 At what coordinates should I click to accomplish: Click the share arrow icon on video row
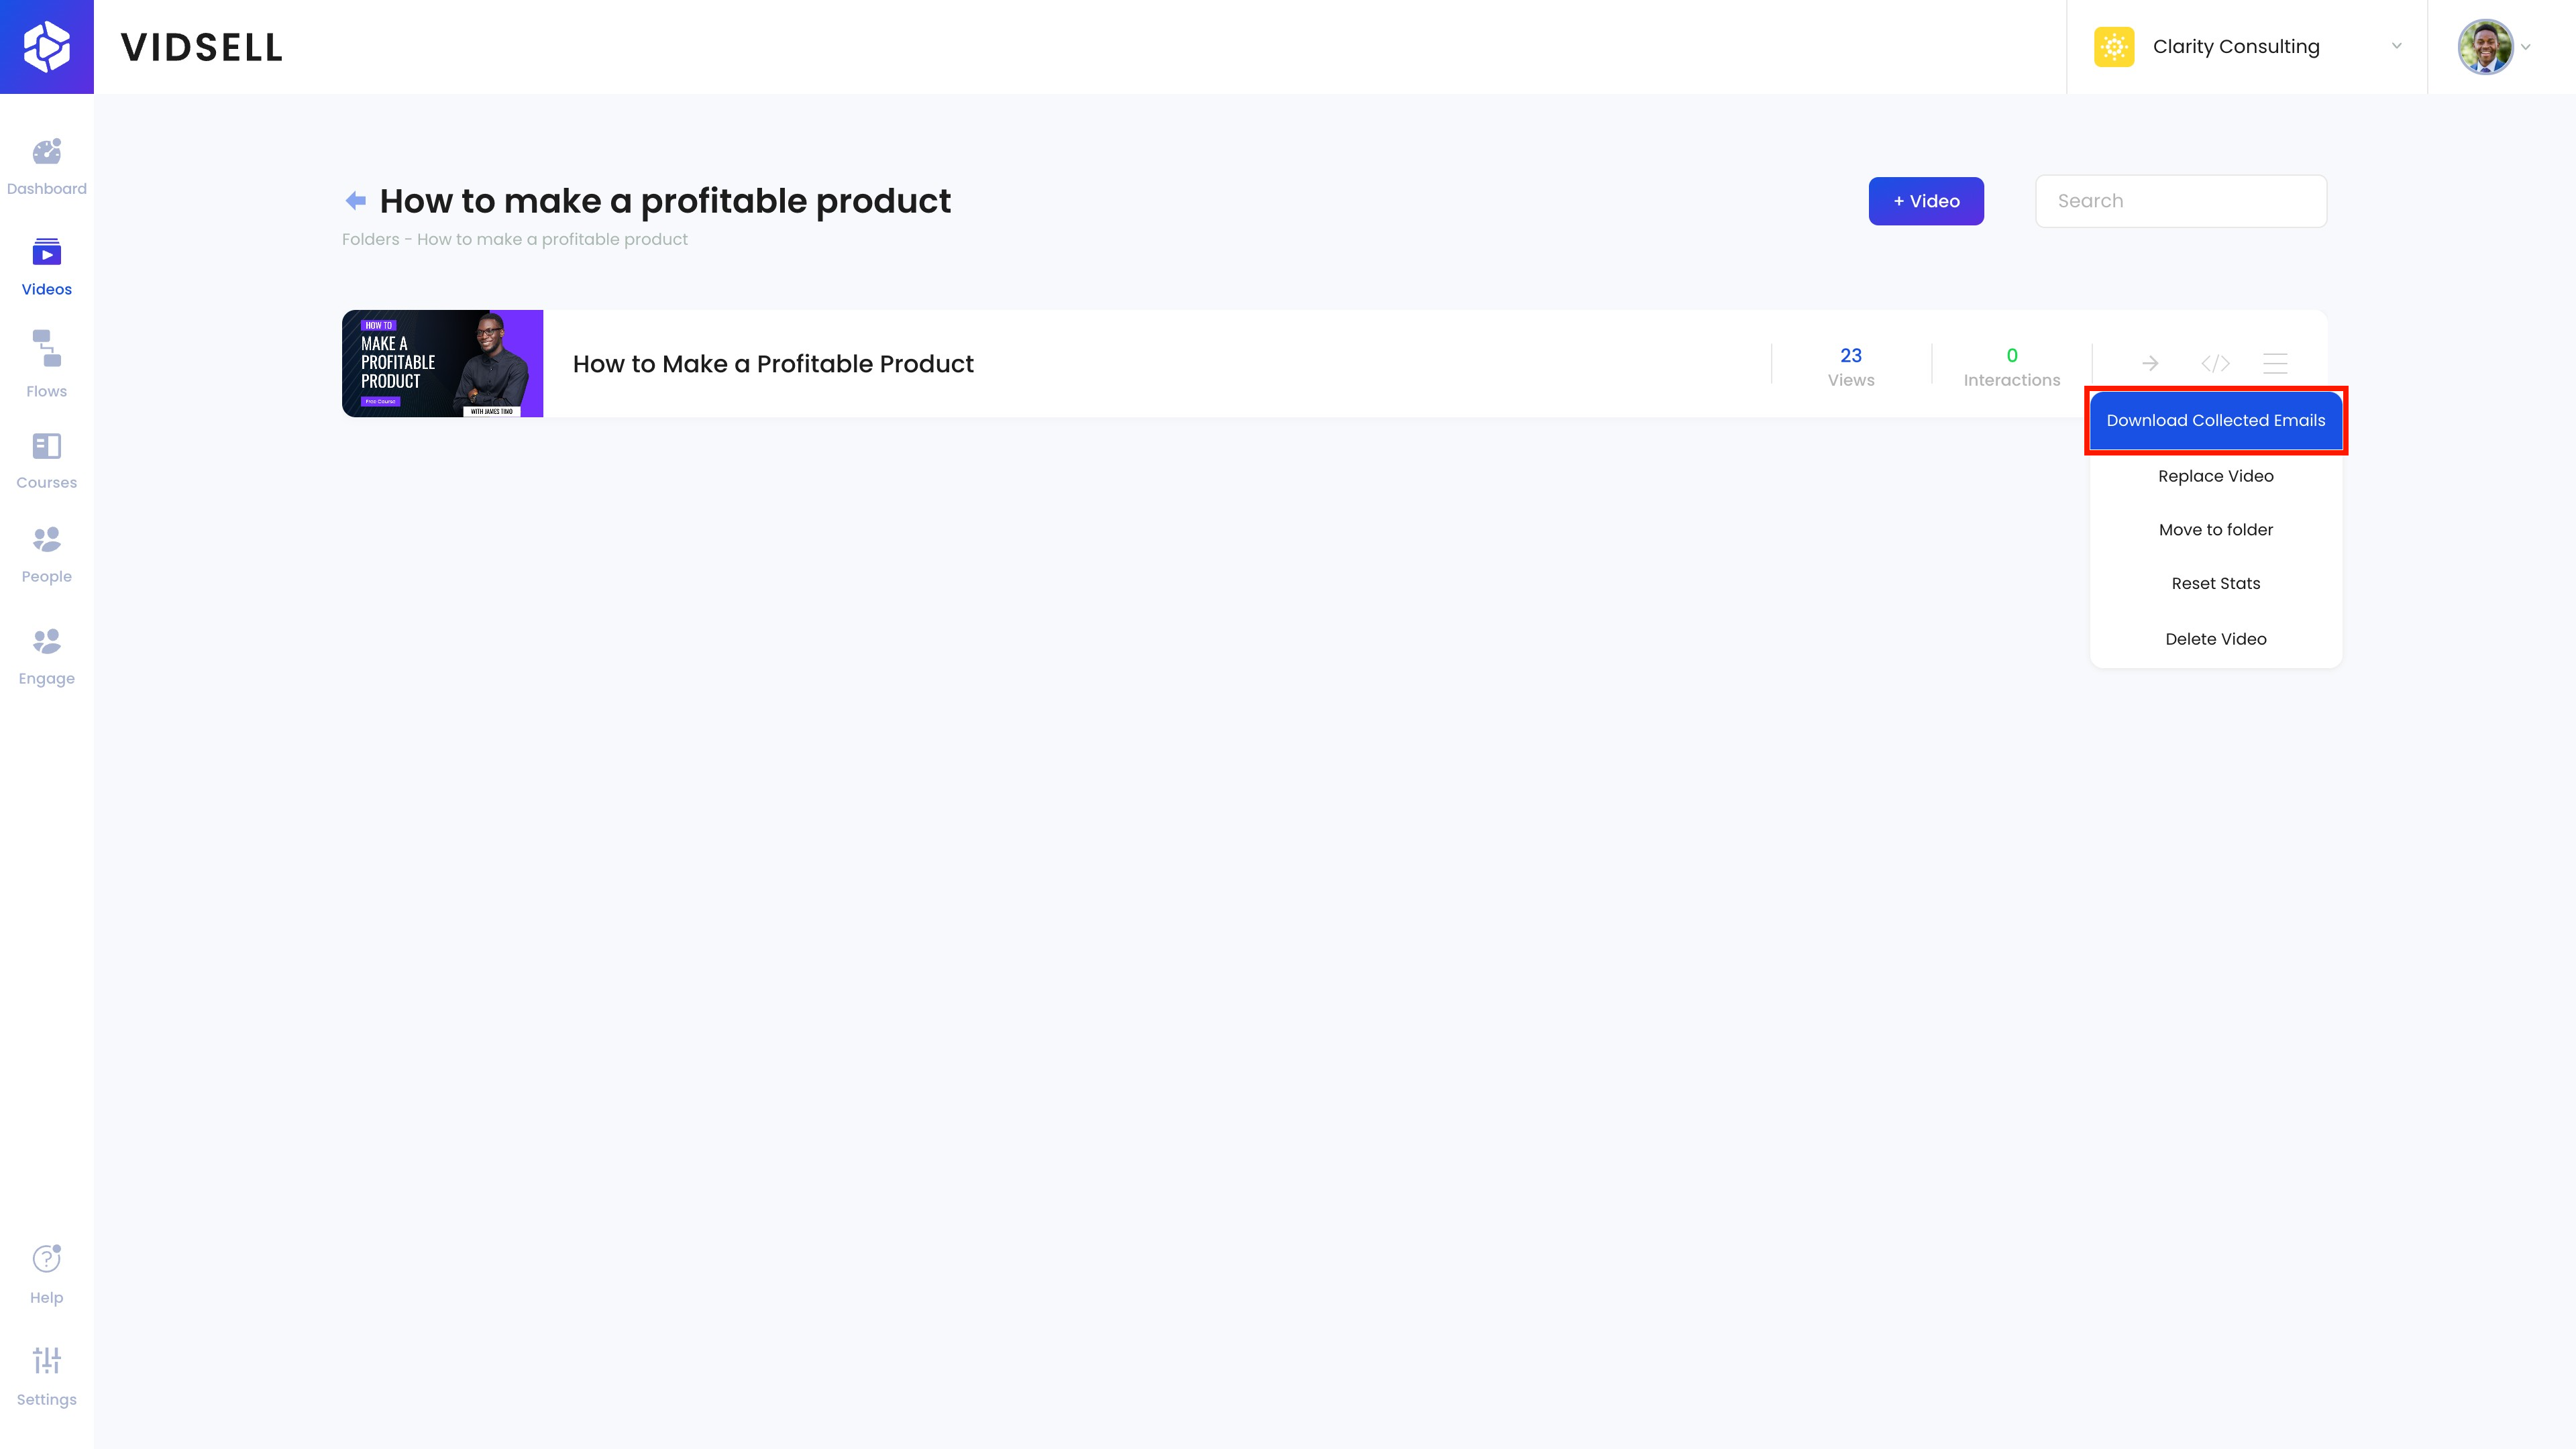2150,363
